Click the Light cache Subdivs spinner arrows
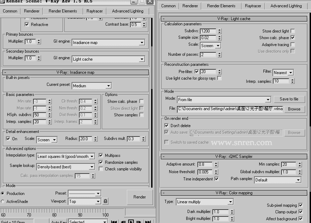311x223 pixels. coord(219,31)
